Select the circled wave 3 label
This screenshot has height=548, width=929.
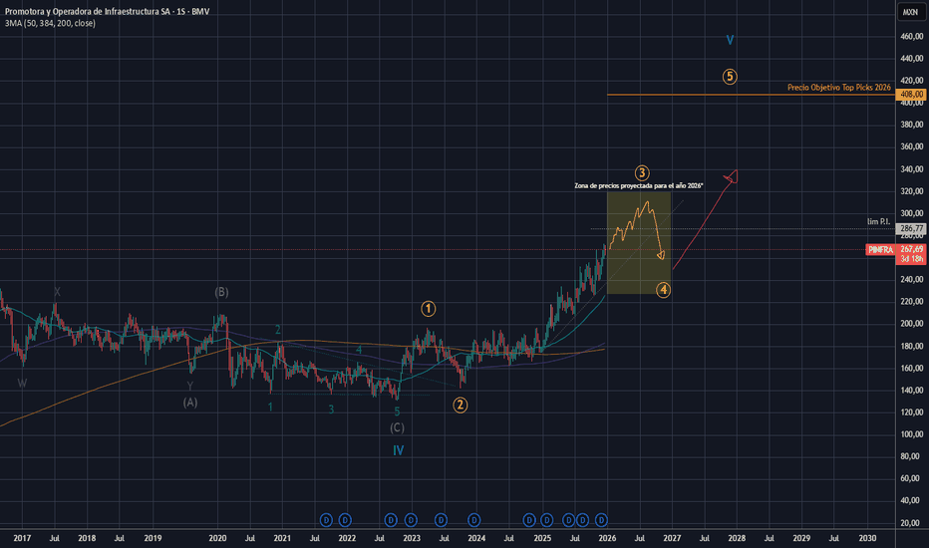coord(642,173)
